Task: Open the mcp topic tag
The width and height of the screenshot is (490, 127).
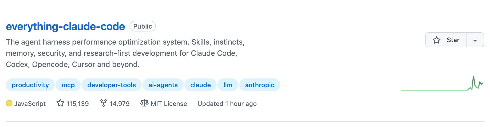Action: click(x=68, y=85)
